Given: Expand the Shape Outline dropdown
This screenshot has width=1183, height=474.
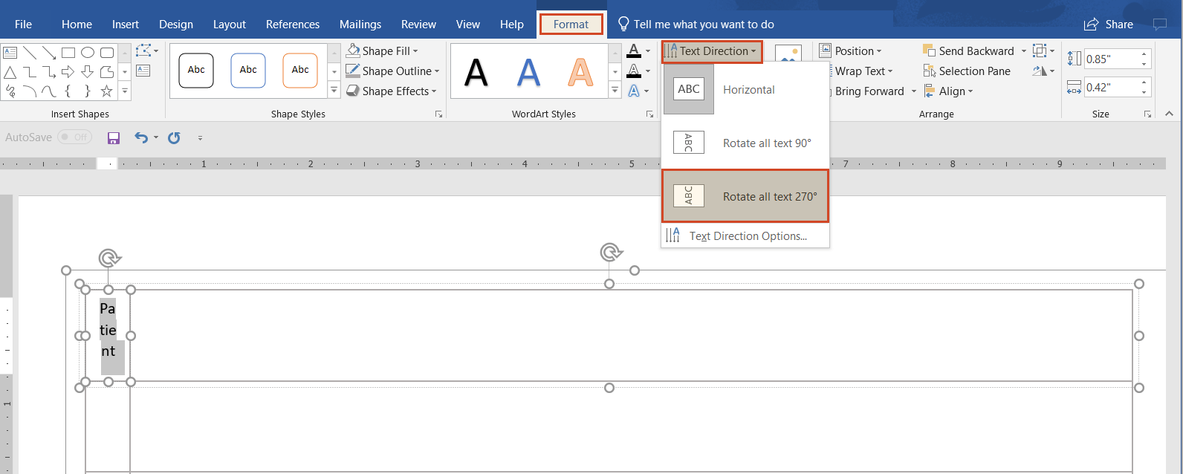Looking at the screenshot, I should pyautogui.click(x=393, y=71).
